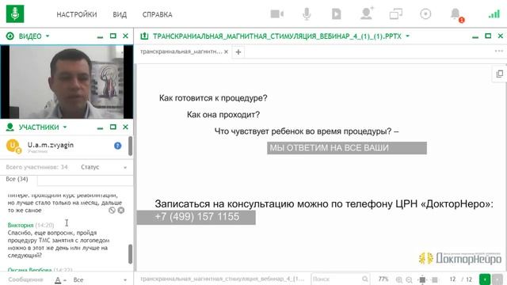507x285 pixels.
Task: Click the gray slide navigation button
Action: click(497, 279)
